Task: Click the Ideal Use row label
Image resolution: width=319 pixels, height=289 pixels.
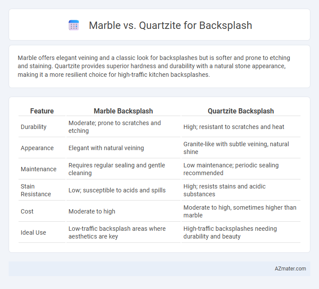Action: (x=33, y=232)
